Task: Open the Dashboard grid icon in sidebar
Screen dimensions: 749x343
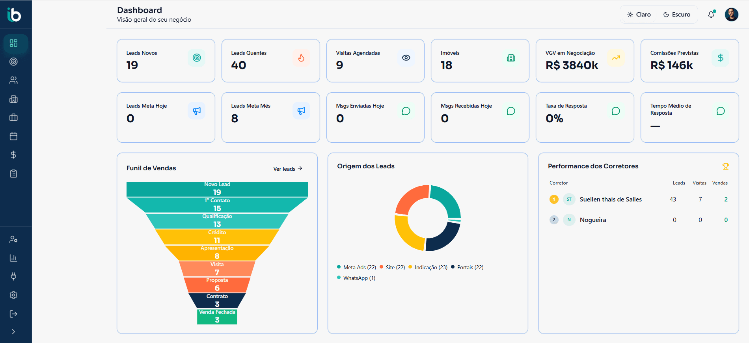Action: 13,43
